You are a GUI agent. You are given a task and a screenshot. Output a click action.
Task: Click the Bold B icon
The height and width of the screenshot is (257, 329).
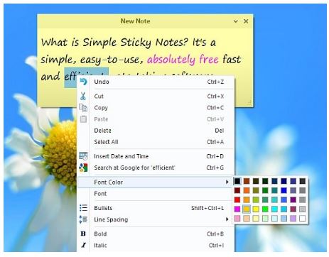click(x=83, y=234)
